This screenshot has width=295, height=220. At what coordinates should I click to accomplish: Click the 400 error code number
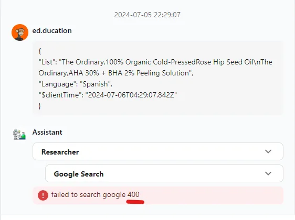click(x=133, y=194)
